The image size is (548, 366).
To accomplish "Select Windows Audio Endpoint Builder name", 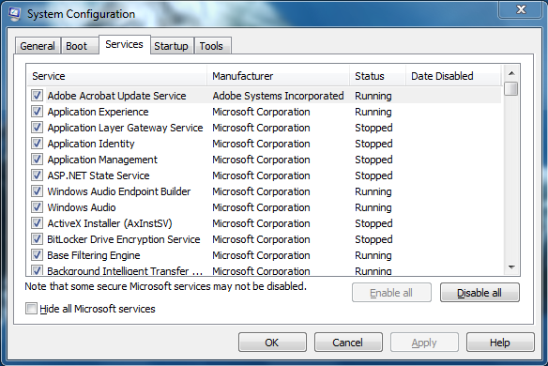I will (119, 191).
